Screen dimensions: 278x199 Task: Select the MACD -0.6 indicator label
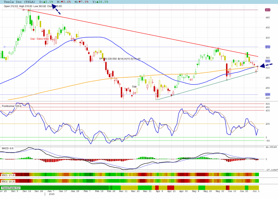click(8, 148)
